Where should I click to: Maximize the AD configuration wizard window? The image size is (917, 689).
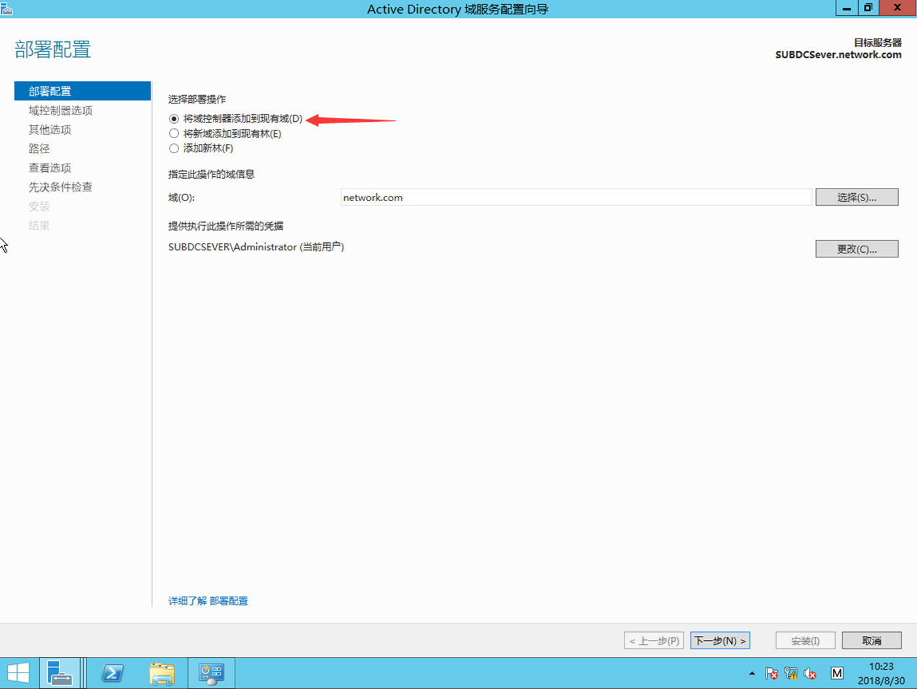(x=868, y=9)
